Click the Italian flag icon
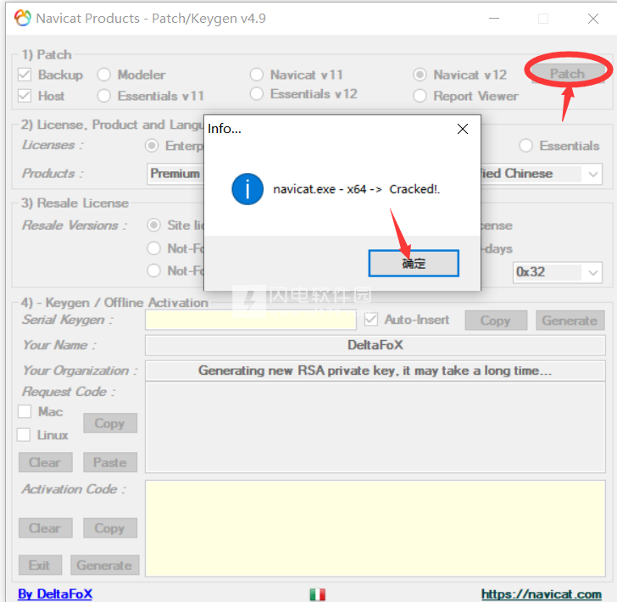The image size is (617, 602). coord(317,594)
